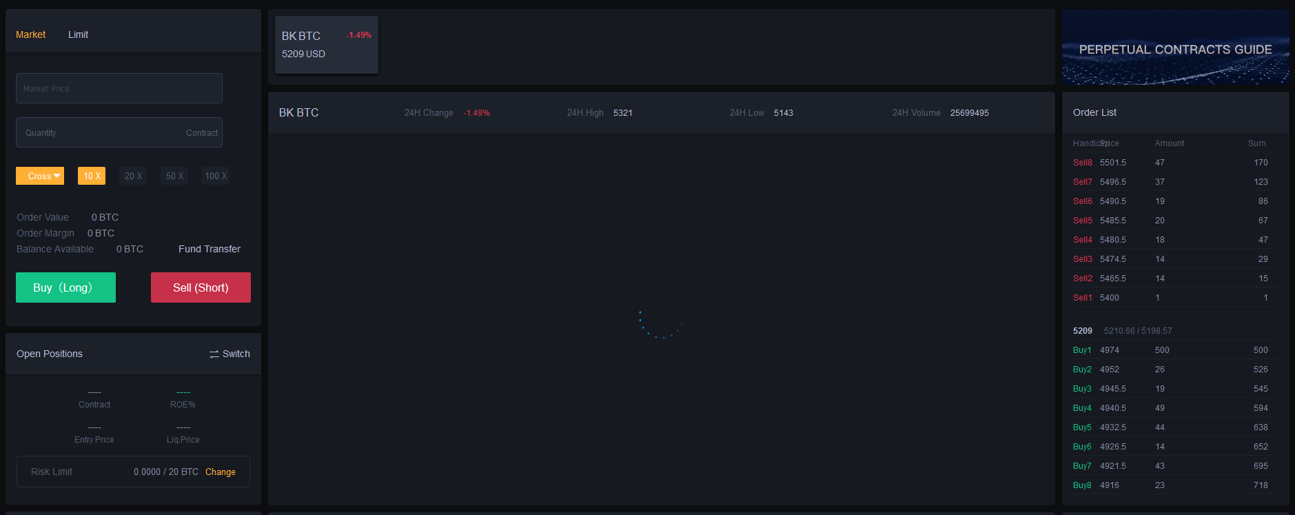Viewport: 1295px width, 515px height.
Task: Click the Sell8 order row at 5501.5
Action: [1170, 163]
